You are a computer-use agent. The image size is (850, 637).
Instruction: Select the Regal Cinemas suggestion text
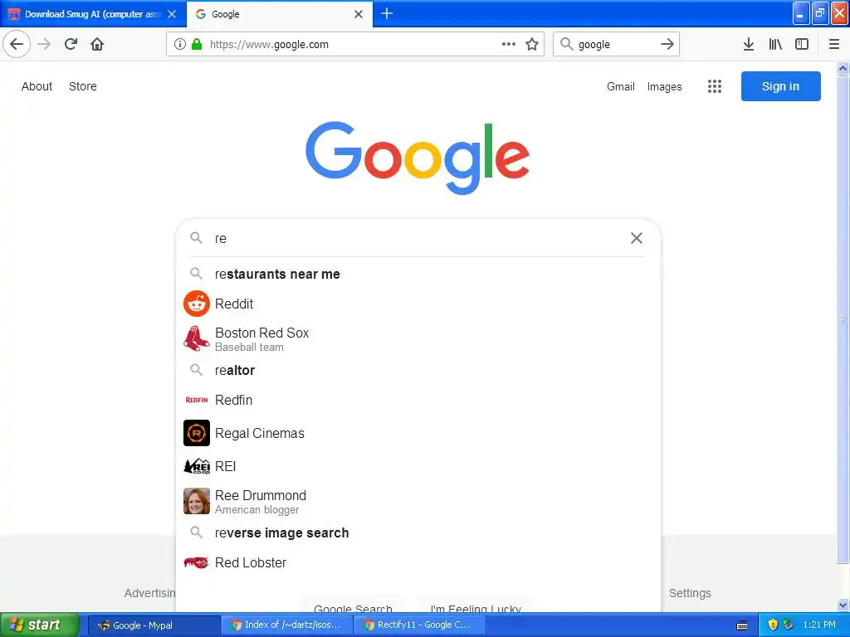(x=260, y=433)
